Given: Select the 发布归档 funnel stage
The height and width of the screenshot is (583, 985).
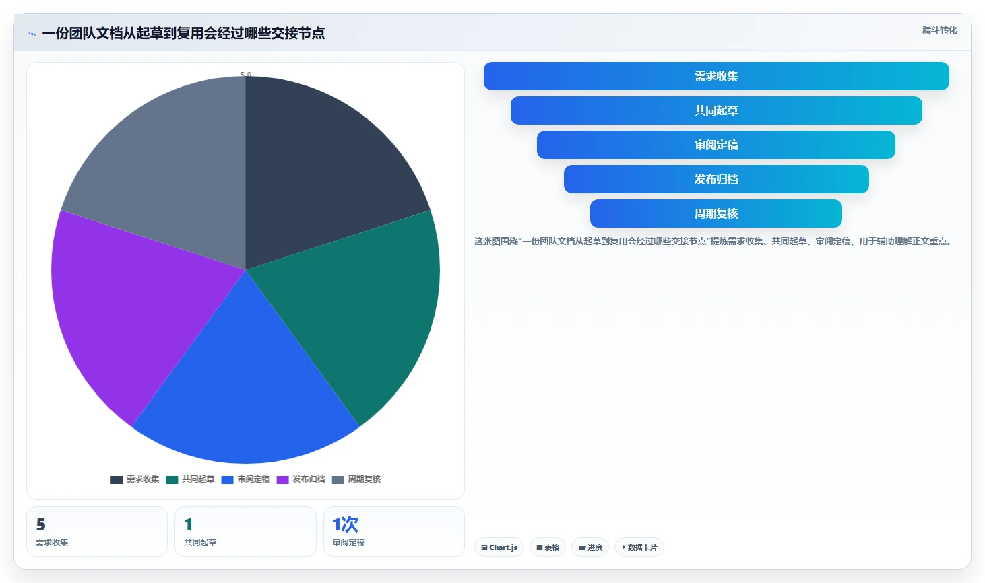Looking at the screenshot, I should tap(716, 179).
